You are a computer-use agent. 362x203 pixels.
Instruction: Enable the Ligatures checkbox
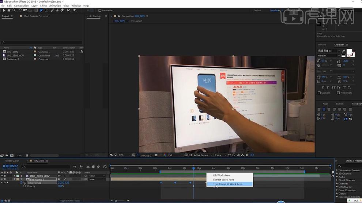click(x=319, y=93)
